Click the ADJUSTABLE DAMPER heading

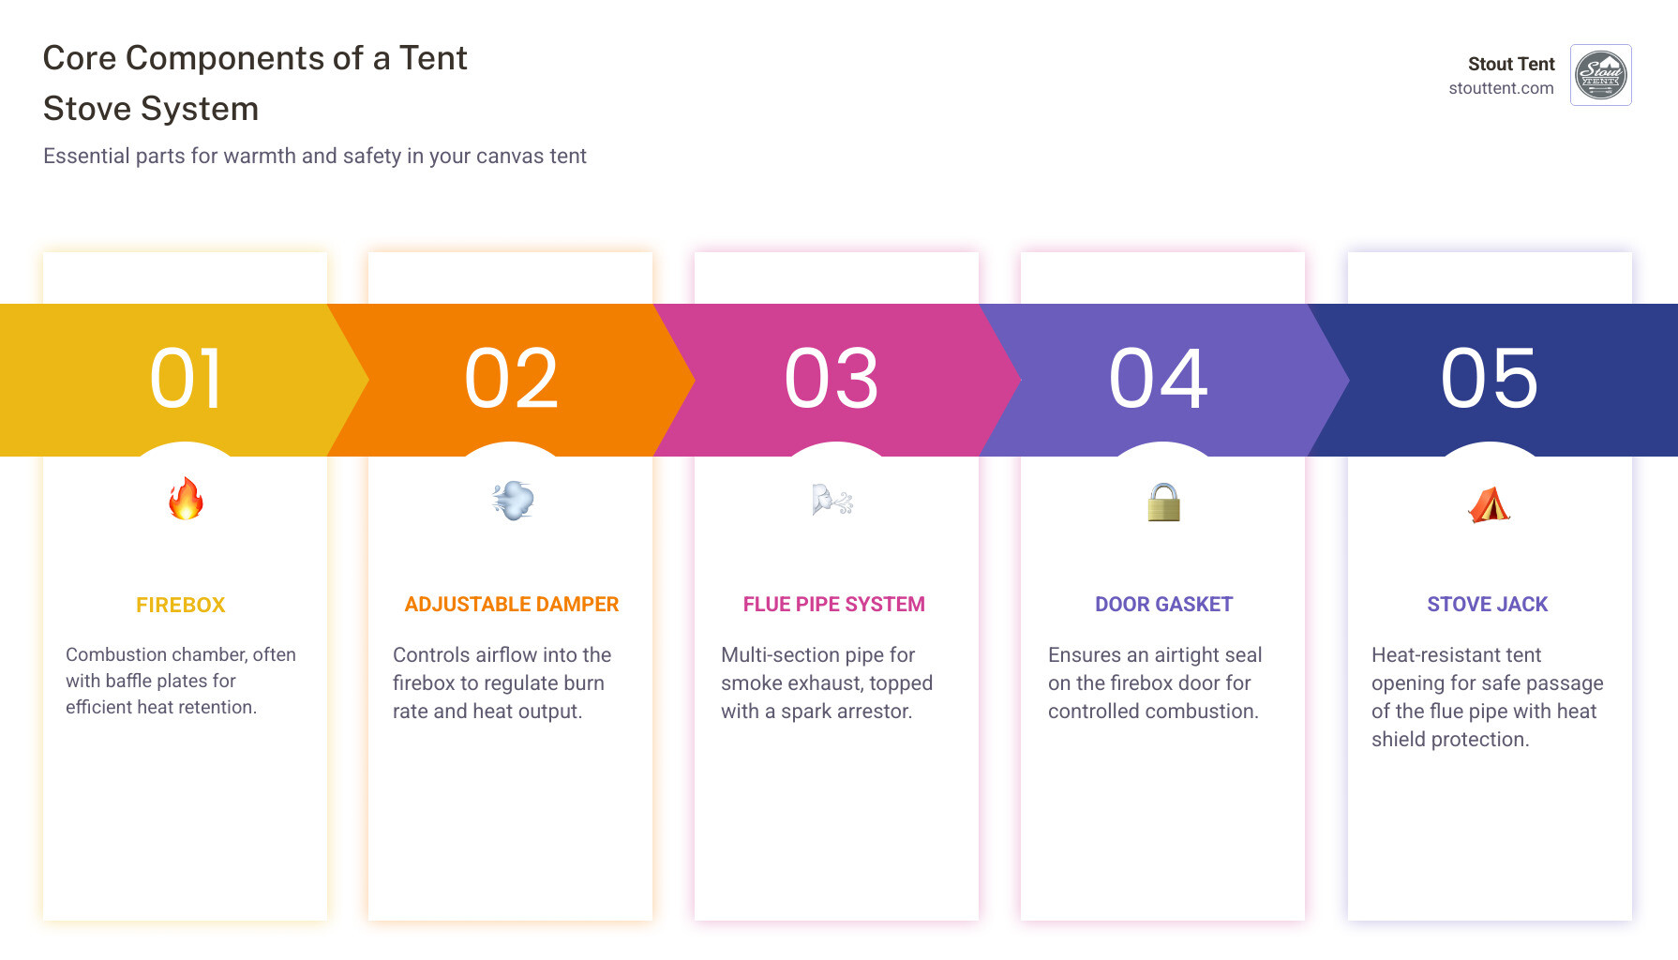pos(512,605)
